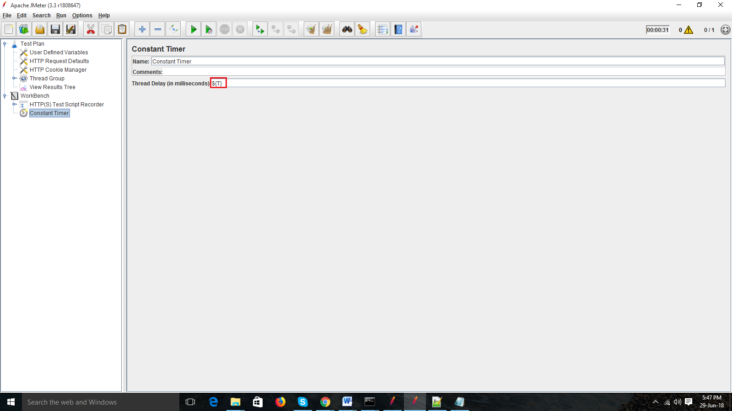Clear results with single broom icon
The width and height of the screenshot is (732, 411).
[311, 30]
